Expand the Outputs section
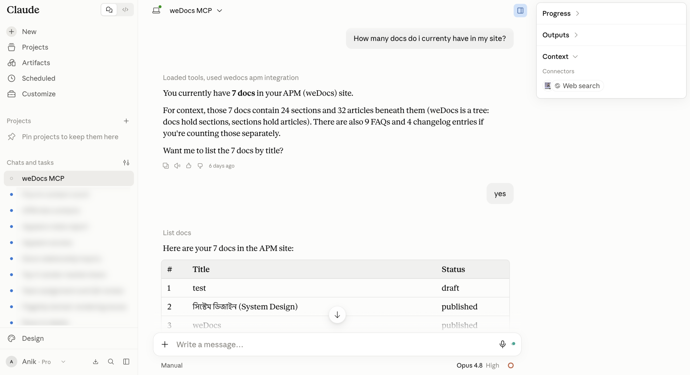The image size is (690, 375). [560, 35]
